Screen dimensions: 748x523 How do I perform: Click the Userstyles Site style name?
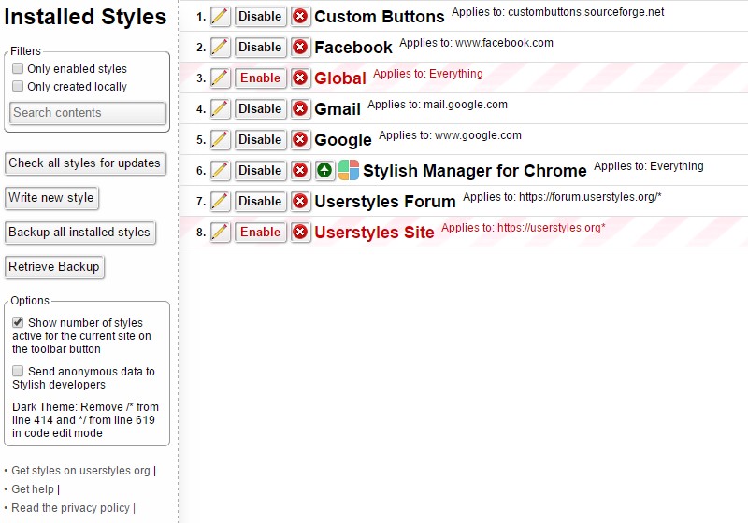click(x=374, y=233)
